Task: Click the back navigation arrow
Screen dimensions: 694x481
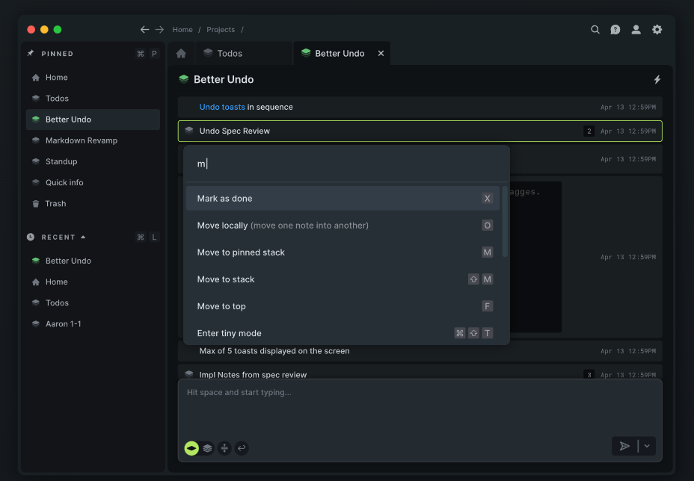Action: [144, 30]
